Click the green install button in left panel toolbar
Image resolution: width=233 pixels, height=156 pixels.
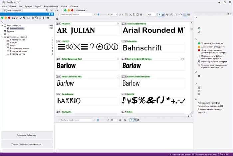click(2, 18)
